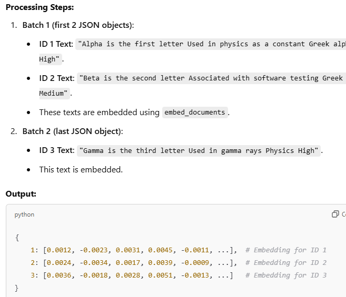Image resolution: width=346 pixels, height=297 pixels.
Task: Click the Output heading
Action: pyautogui.click(x=21, y=194)
